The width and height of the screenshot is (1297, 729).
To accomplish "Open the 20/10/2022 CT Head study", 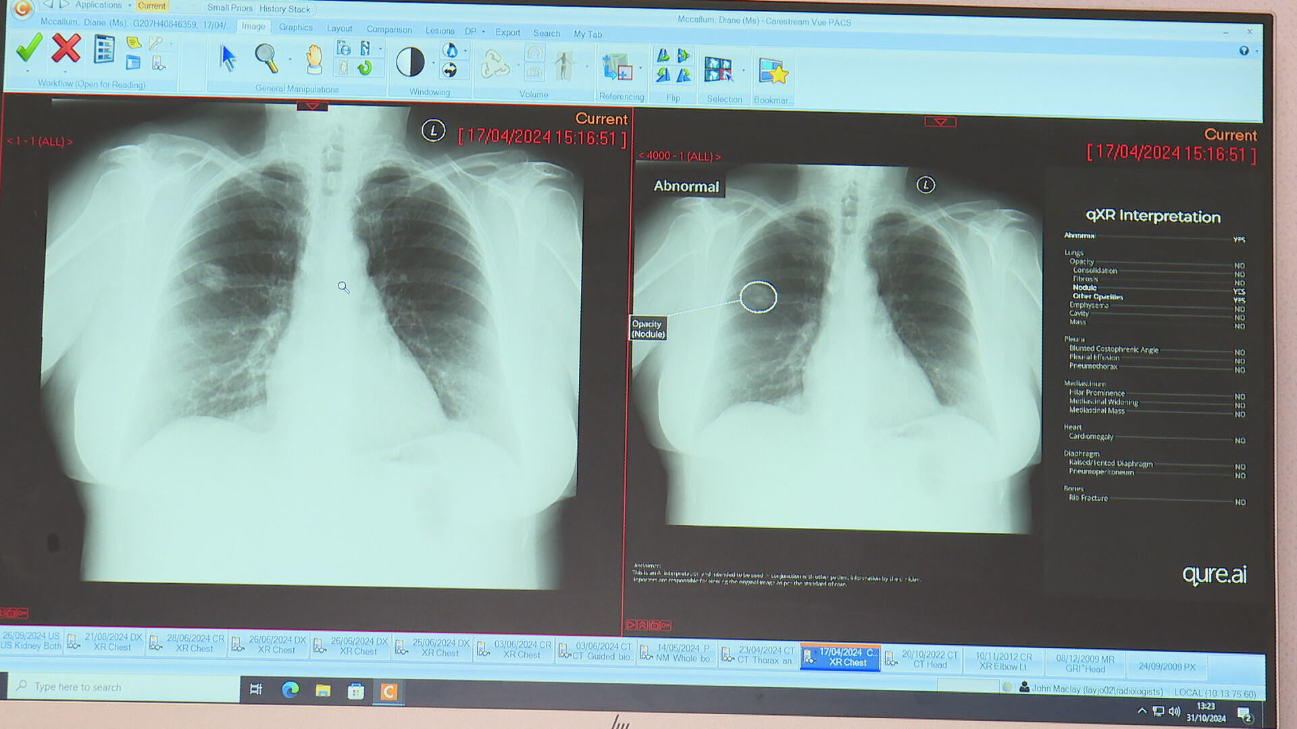I will 923,659.
